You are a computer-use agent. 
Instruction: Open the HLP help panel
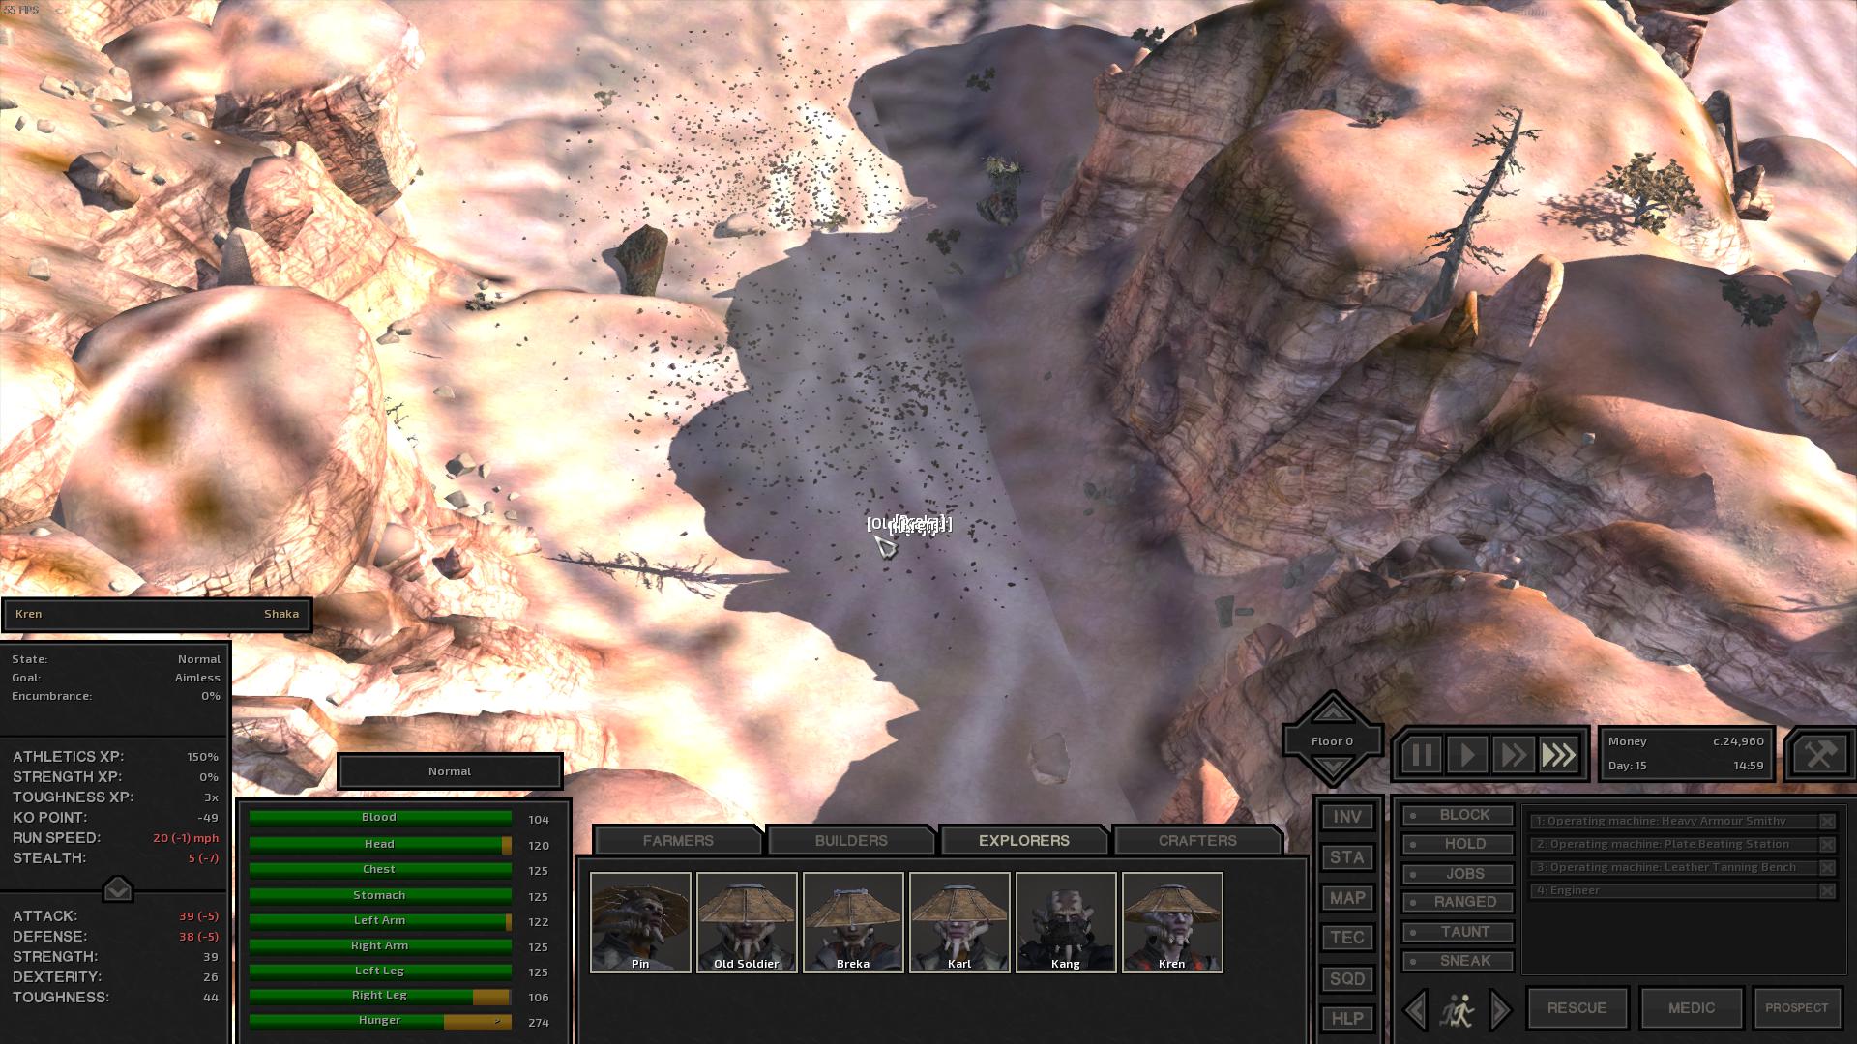1346,1019
